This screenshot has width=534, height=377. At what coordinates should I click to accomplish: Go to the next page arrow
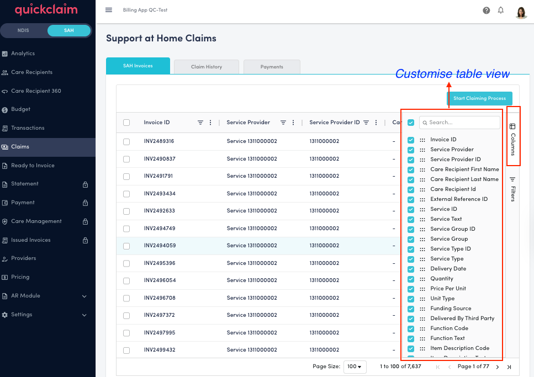(498, 367)
